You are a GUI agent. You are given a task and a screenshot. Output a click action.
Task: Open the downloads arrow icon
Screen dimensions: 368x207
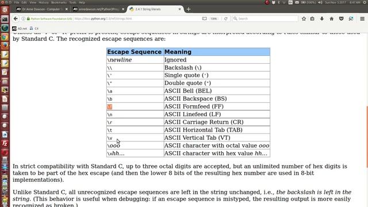pyautogui.click(x=322, y=18)
